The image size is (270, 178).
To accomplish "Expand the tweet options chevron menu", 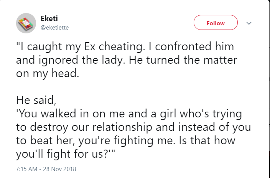I will (x=249, y=23).
